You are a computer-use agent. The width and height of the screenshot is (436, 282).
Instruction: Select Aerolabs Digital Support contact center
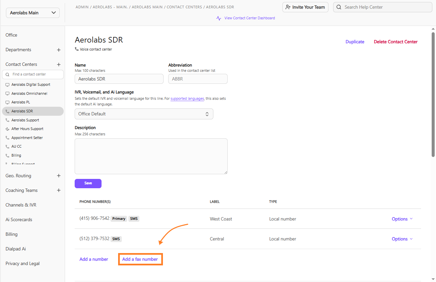31,84
